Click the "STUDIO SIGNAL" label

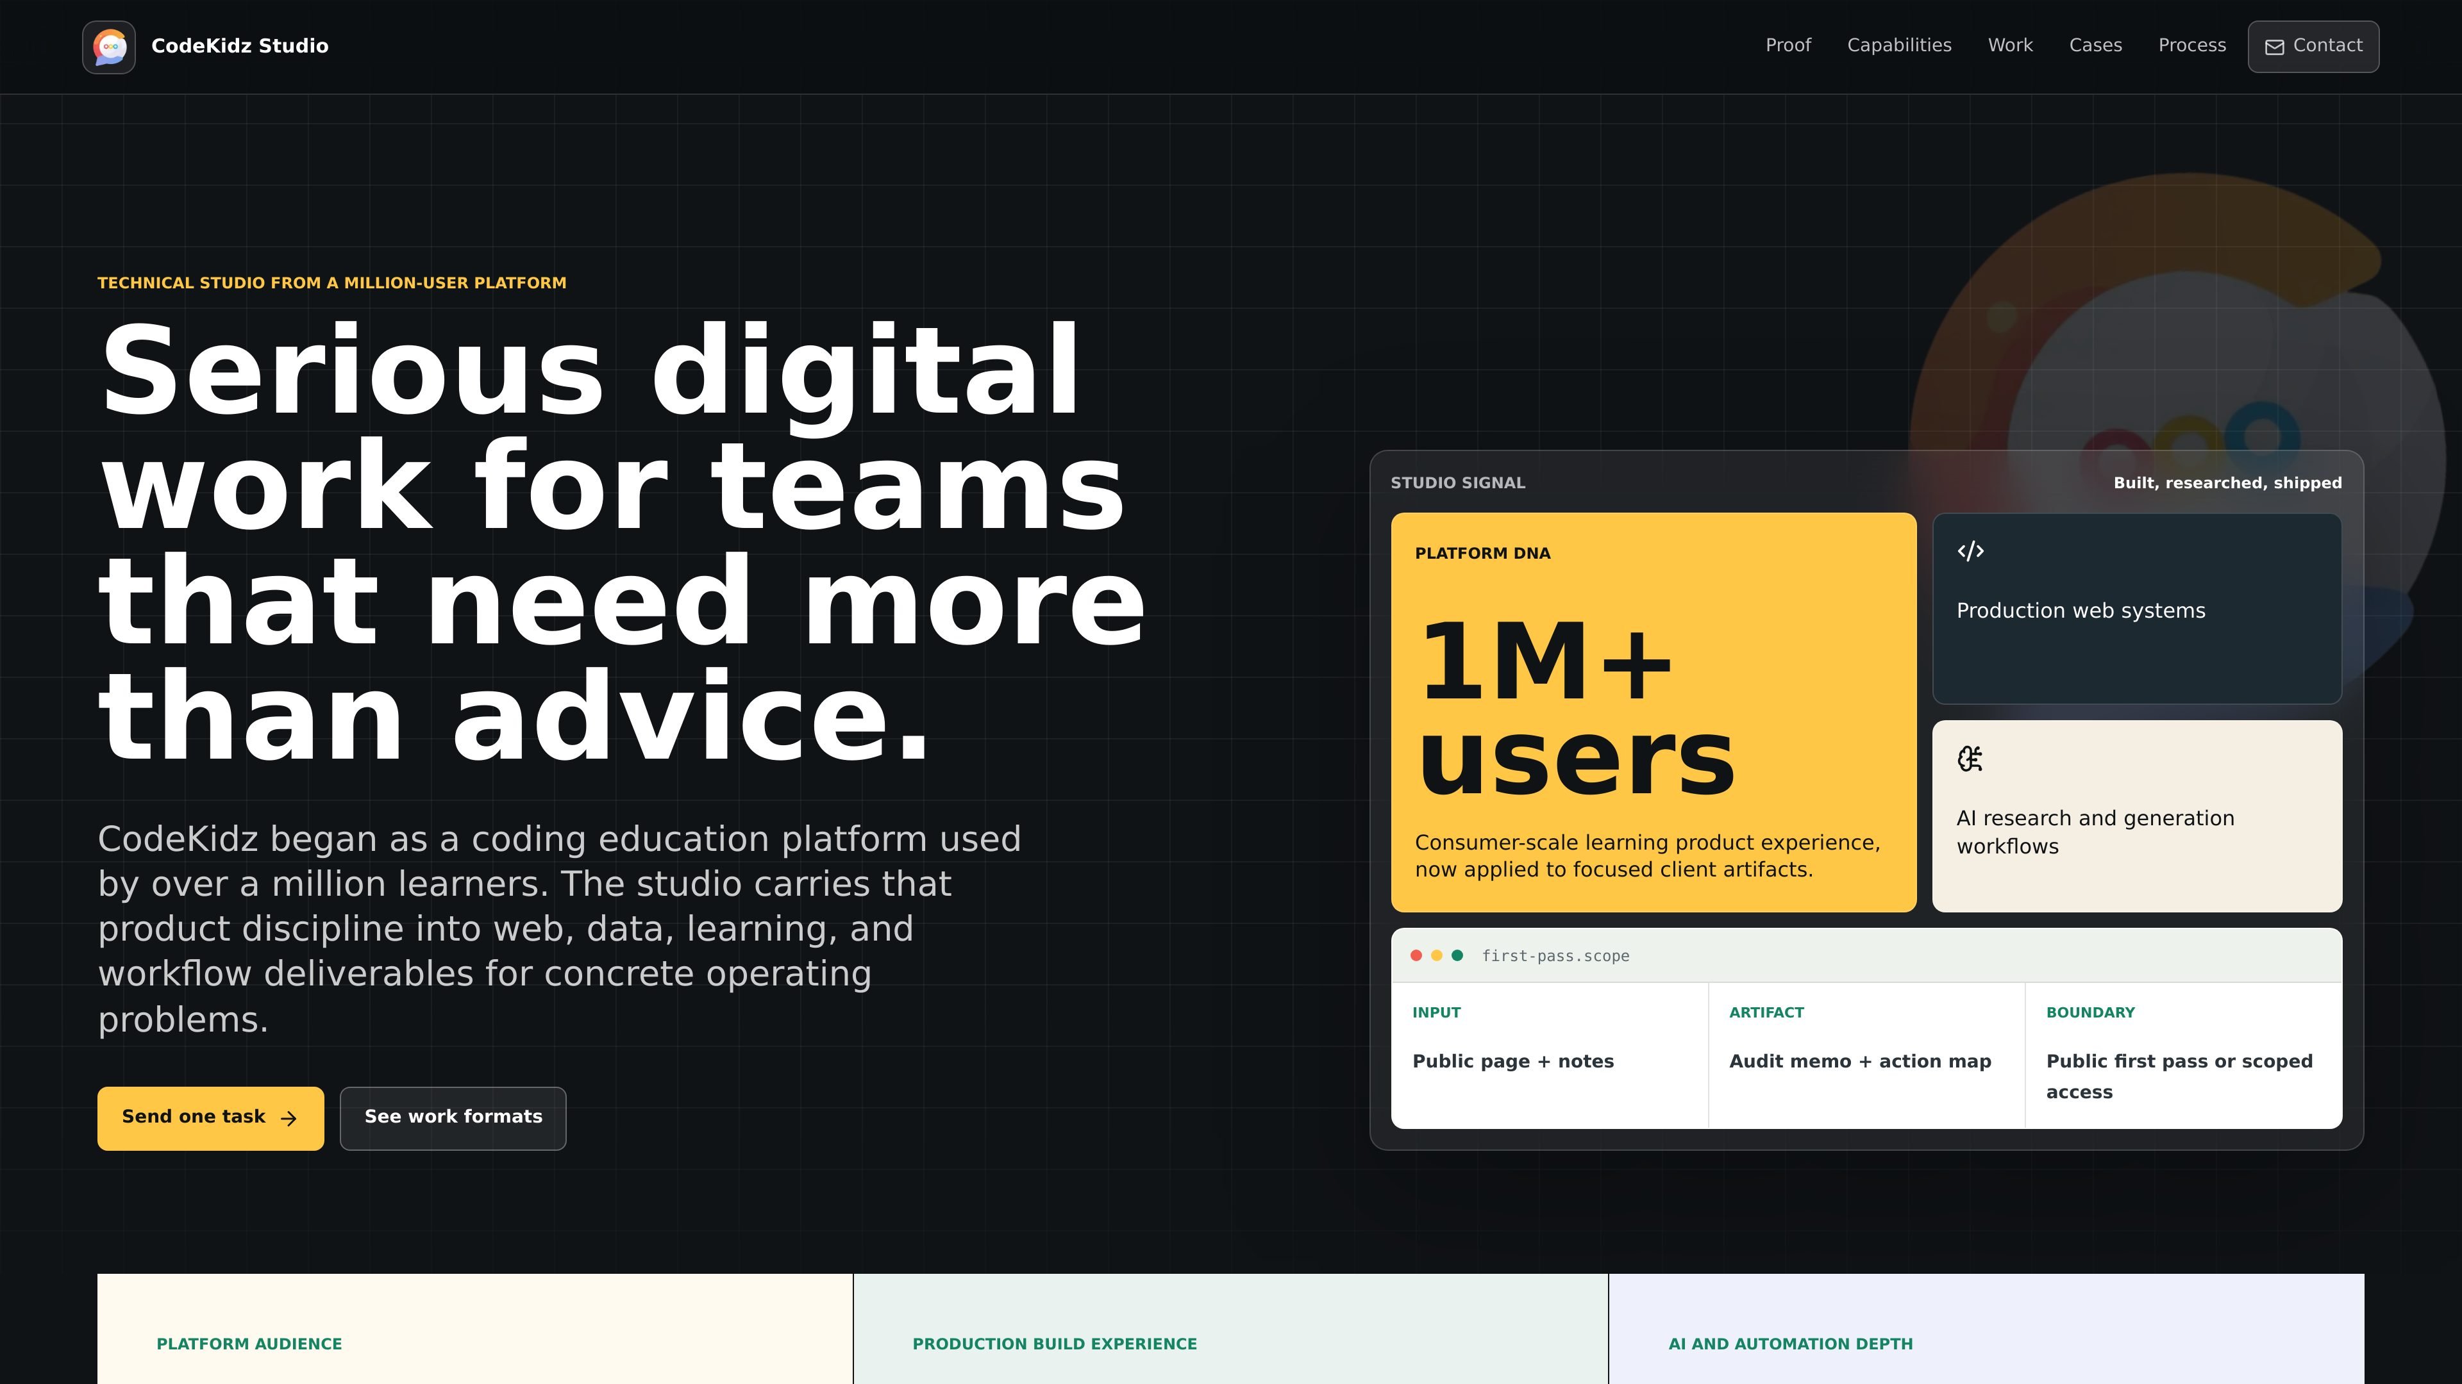pyautogui.click(x=1457, y=483)
